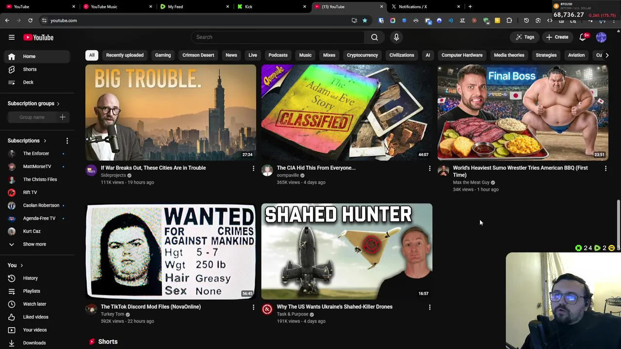Screen dimensions: 621x349
Task: Select the Cryptocurrency chip
Action: [x=362, y=55]
